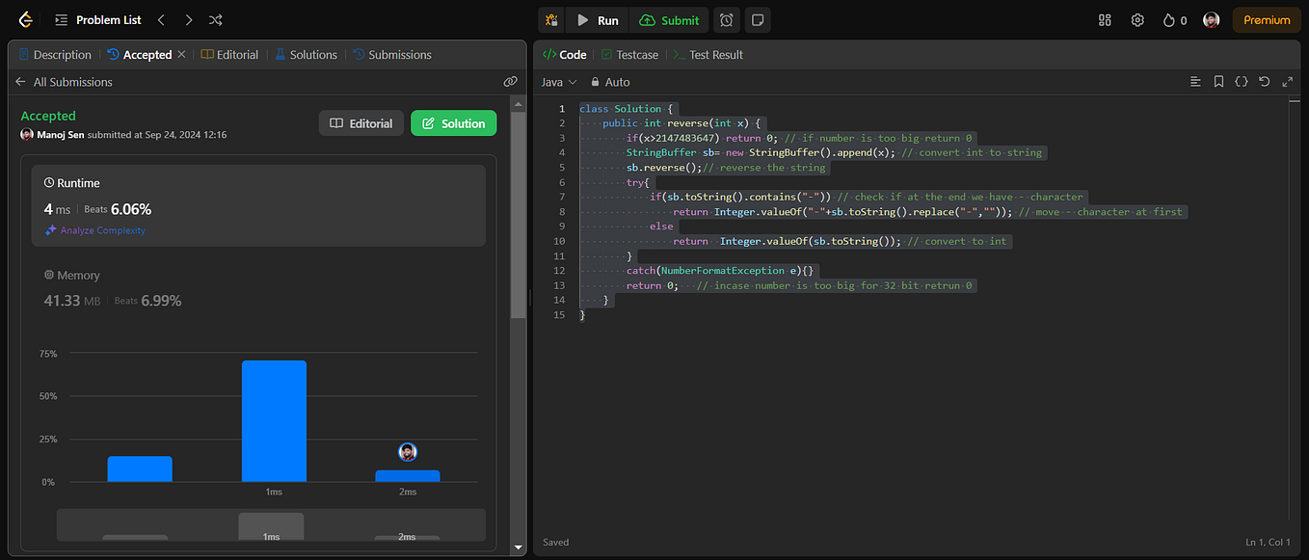
Task: Open the layout grid icon
Action: [x=1105, y=20]
